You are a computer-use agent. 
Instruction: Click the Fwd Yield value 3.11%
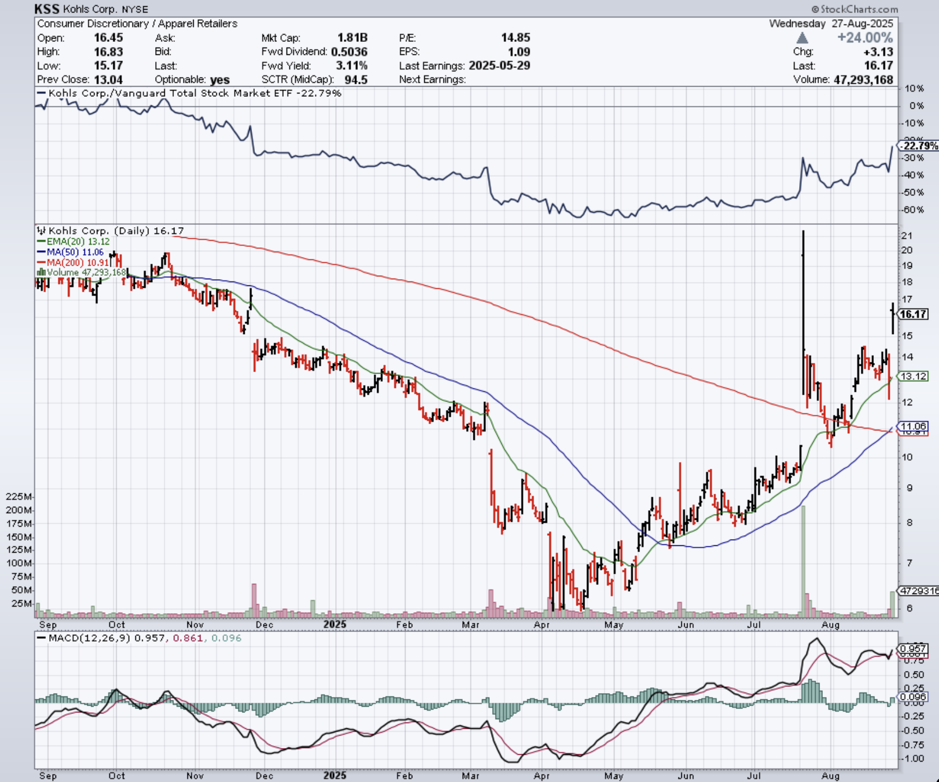(x=352, y=66)
